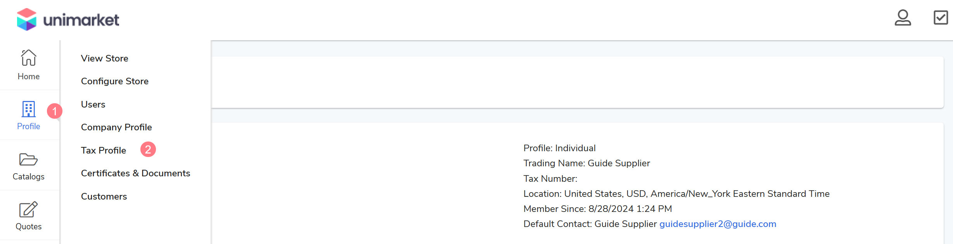Open the Catalogs folder icon
Image resolution: width=953 pixels, height=244 pixels.
point(29,159)
